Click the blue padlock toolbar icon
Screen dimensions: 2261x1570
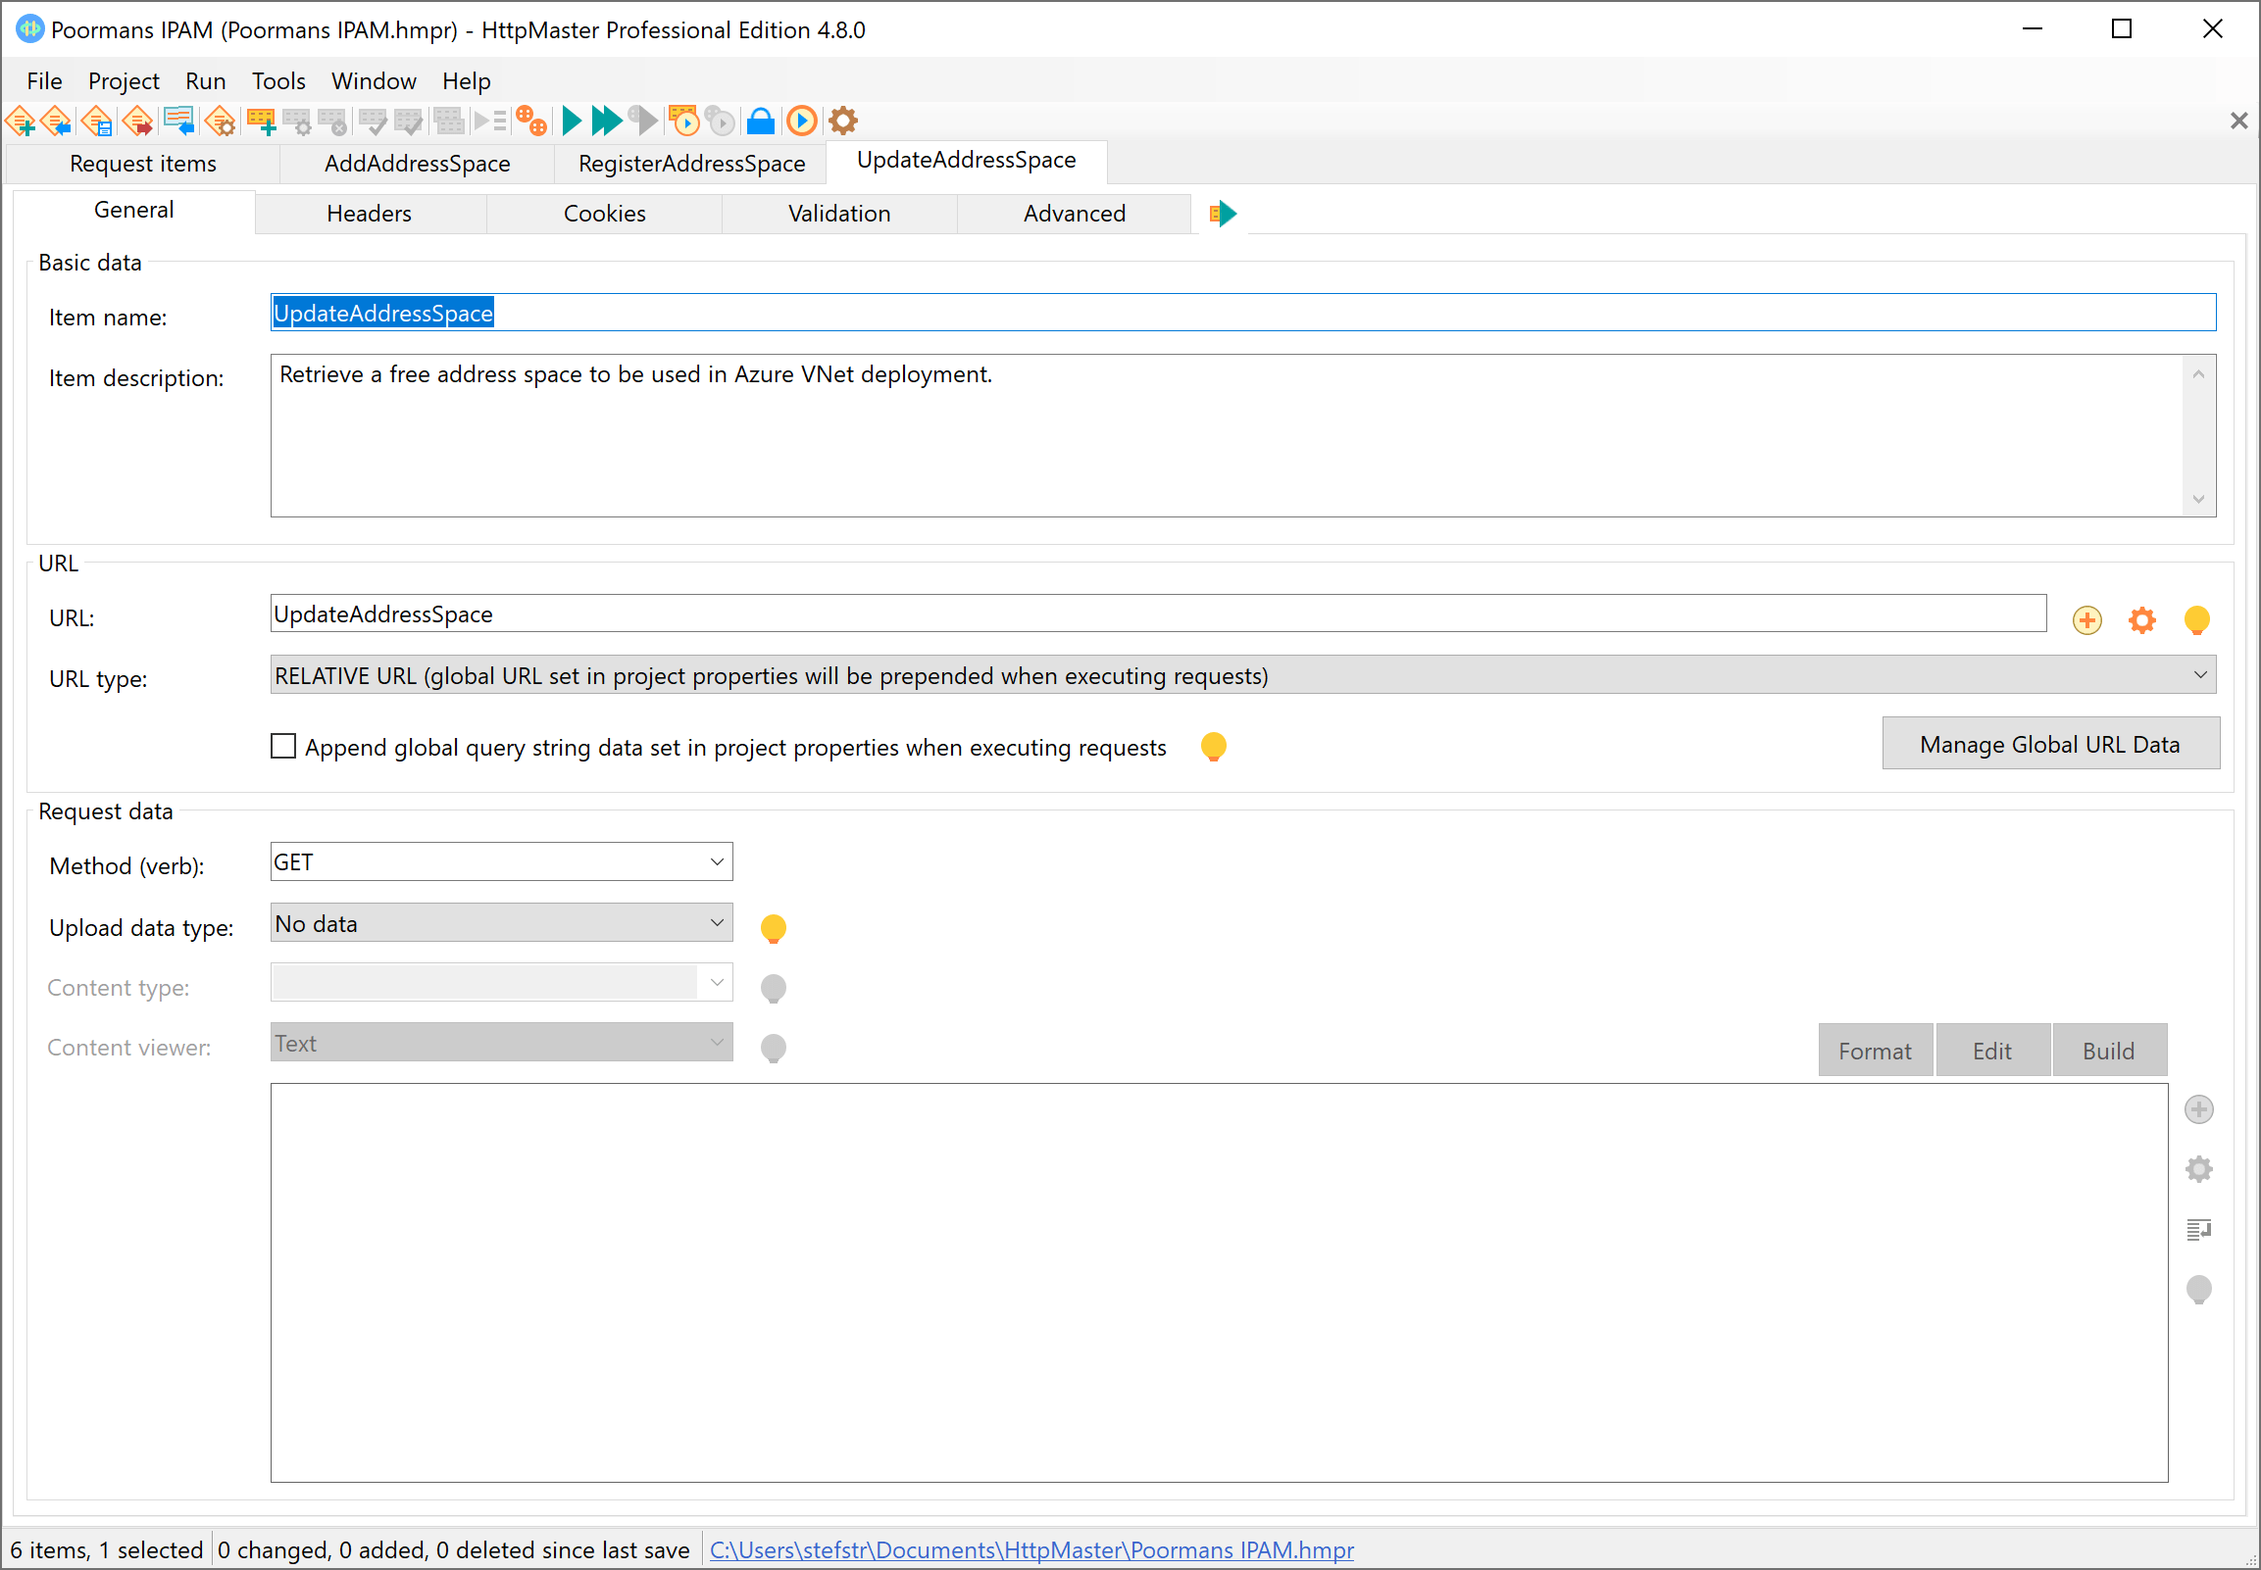[x=760, y=121]
